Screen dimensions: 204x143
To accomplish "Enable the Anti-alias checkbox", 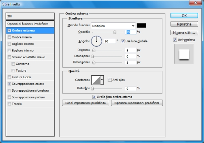I will click(110, 80).
